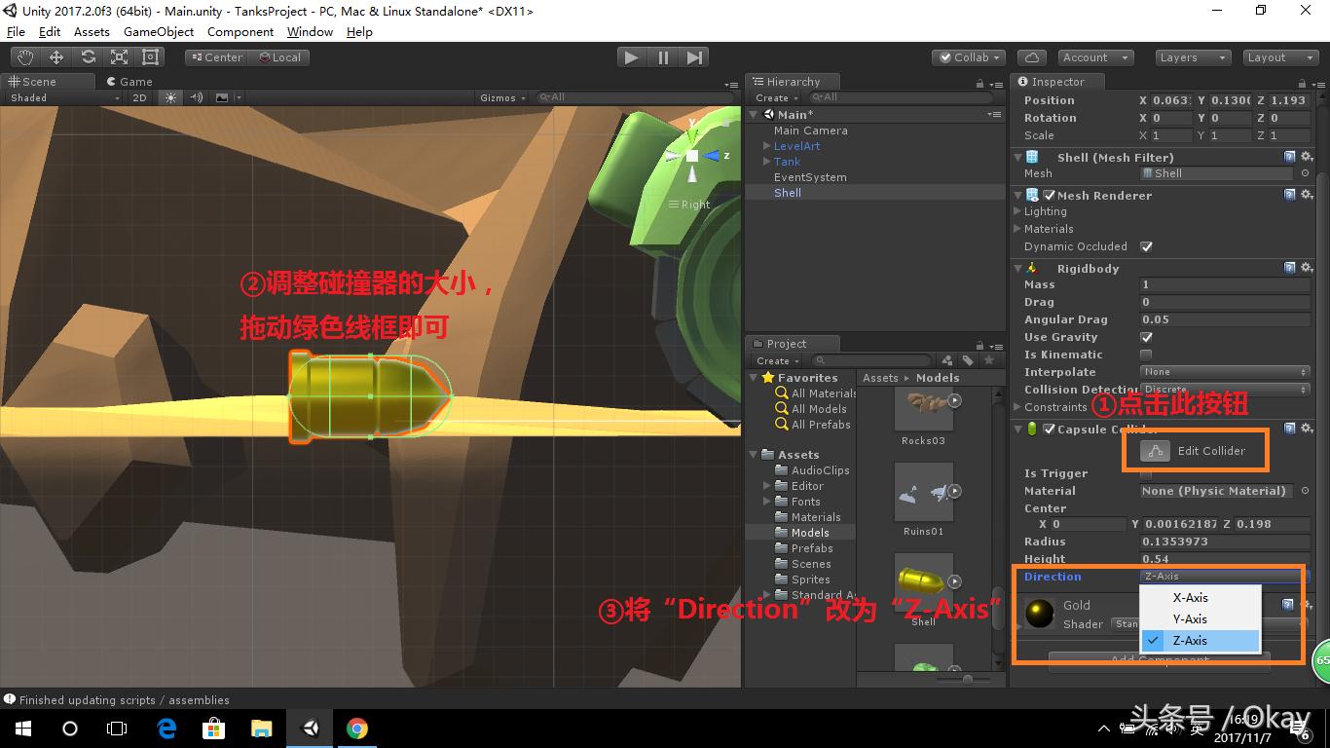Toggle scene lighting in the Scene view toolbar
This screenshot has height=748, width=1330.
point(169,97)
